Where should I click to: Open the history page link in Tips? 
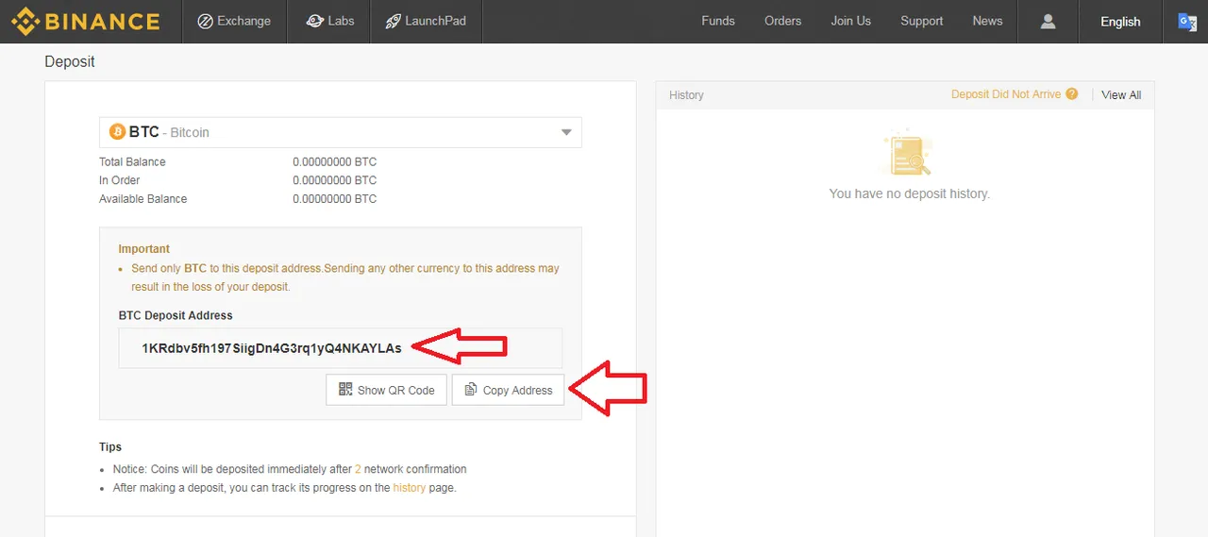click(x=410, y=488)
